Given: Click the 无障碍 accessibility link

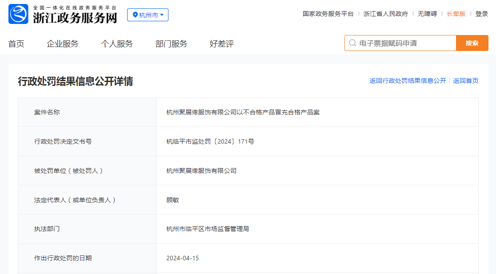Looking at the screenshot, I should [x=427, y=14].
